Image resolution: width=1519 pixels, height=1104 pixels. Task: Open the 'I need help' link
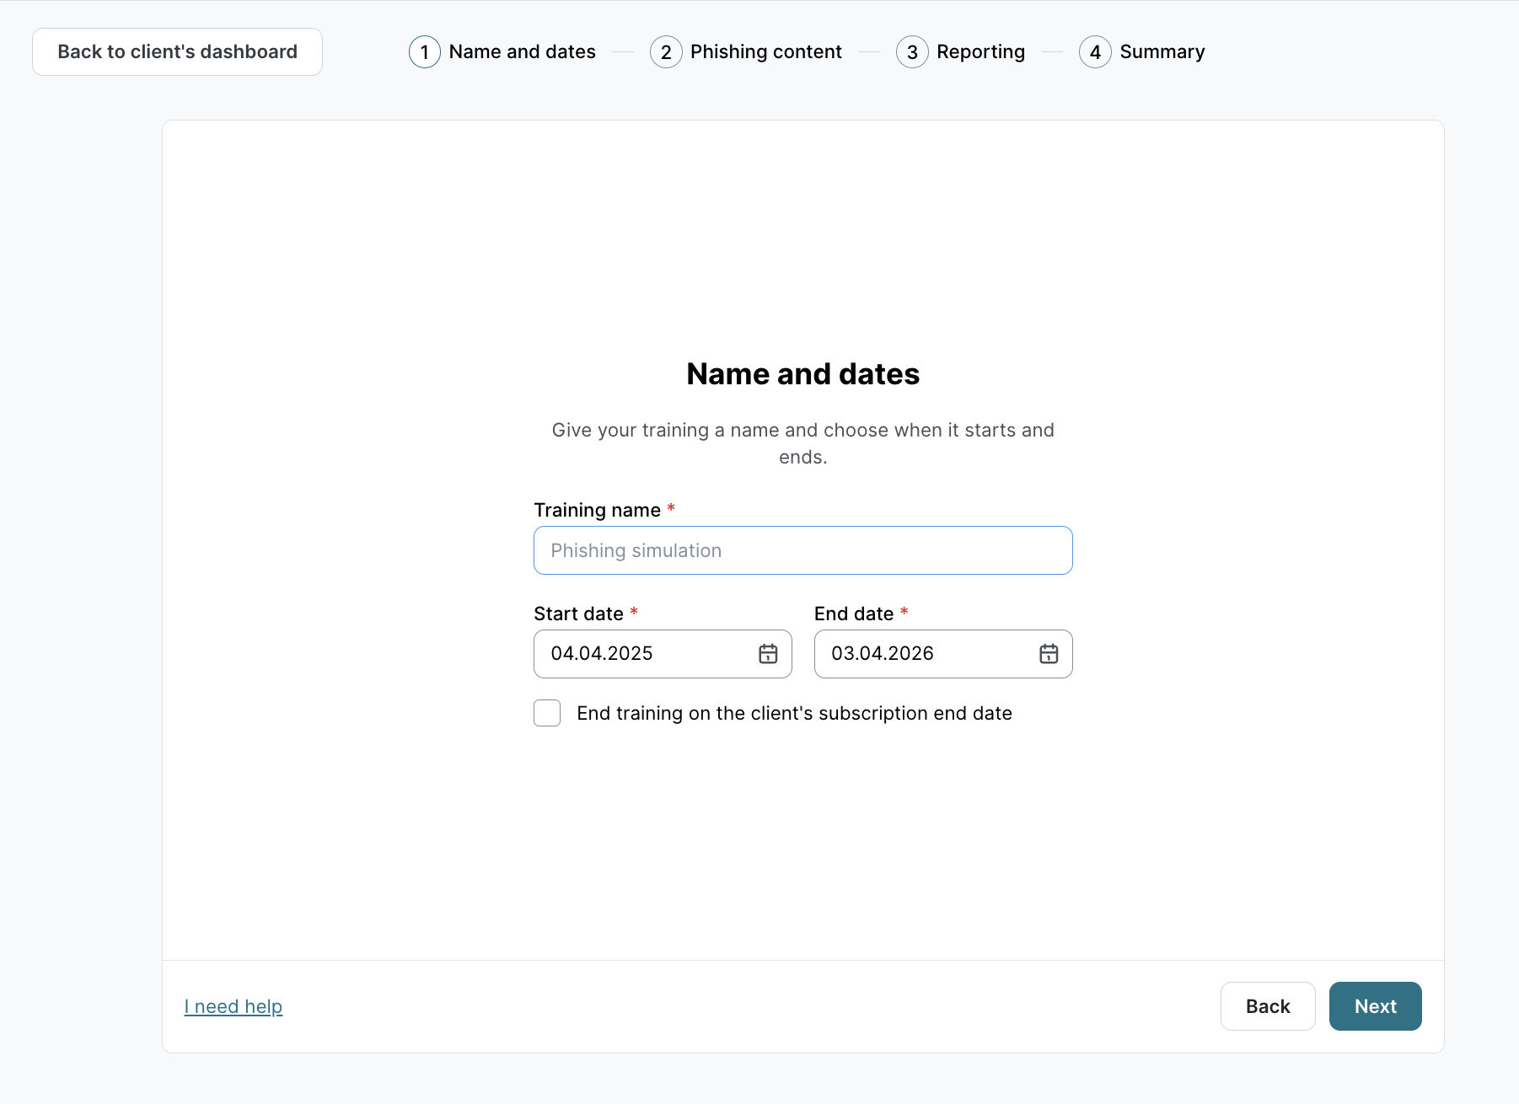click(233, 1006)
